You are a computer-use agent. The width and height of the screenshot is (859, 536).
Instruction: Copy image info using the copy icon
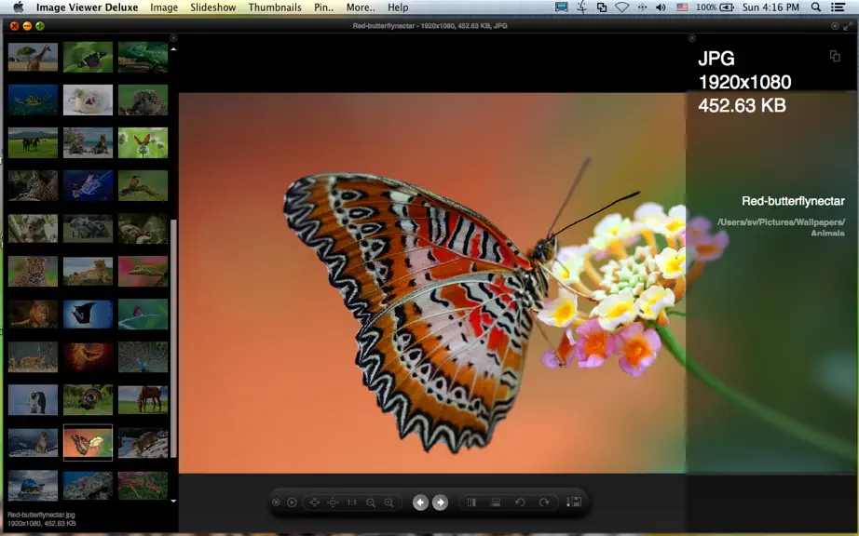[835, 56]
